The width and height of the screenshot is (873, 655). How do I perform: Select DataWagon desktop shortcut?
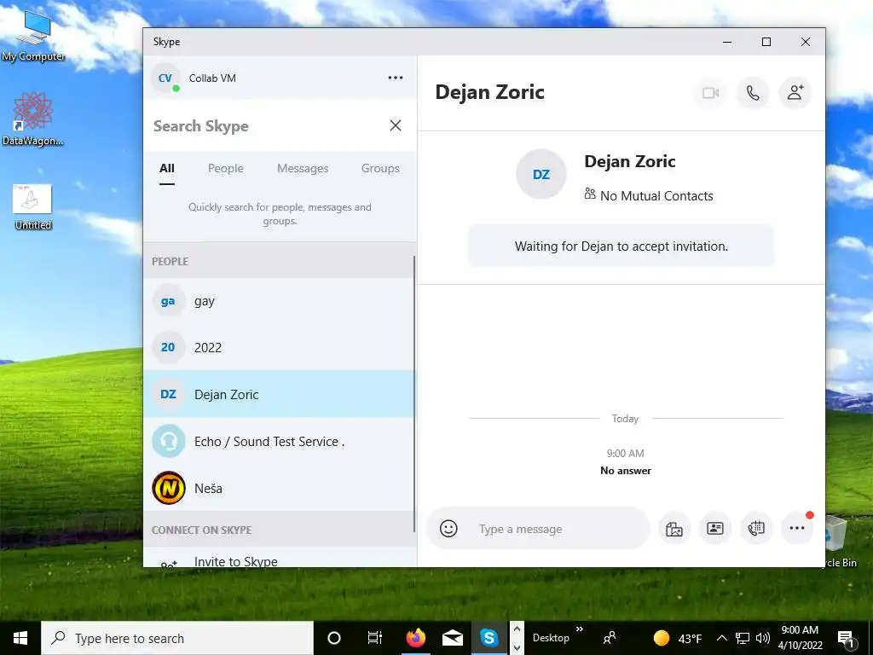point(32,119)
